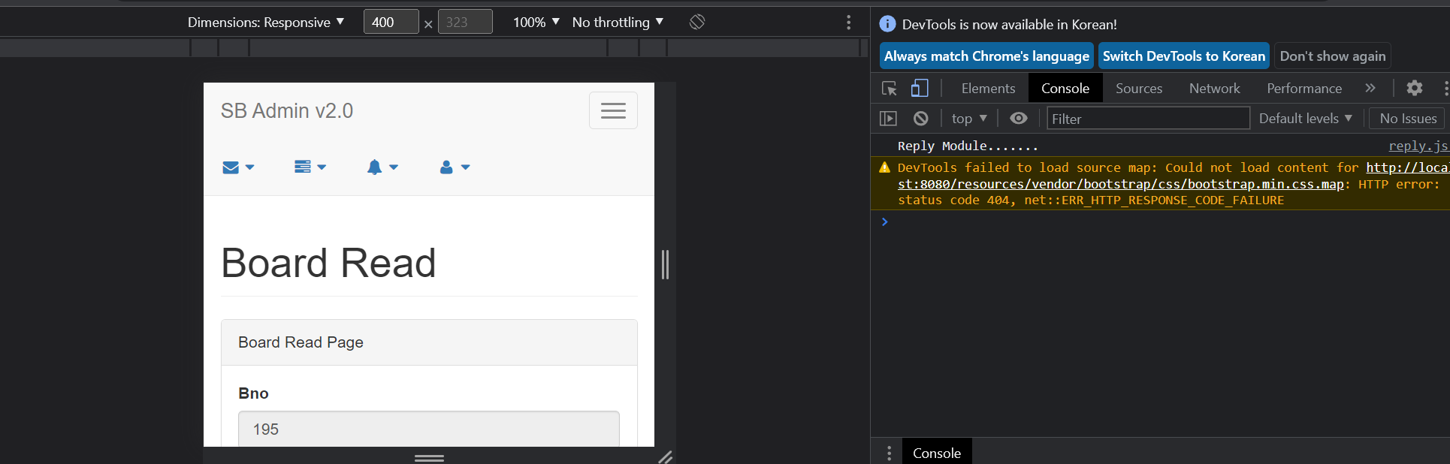Screen dimensions: 1450x464
Task: Switch to the Performance tab
Action: pos(1304,89)
